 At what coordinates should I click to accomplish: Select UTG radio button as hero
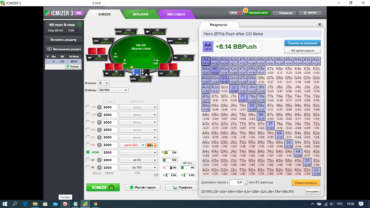coord(88,107)
